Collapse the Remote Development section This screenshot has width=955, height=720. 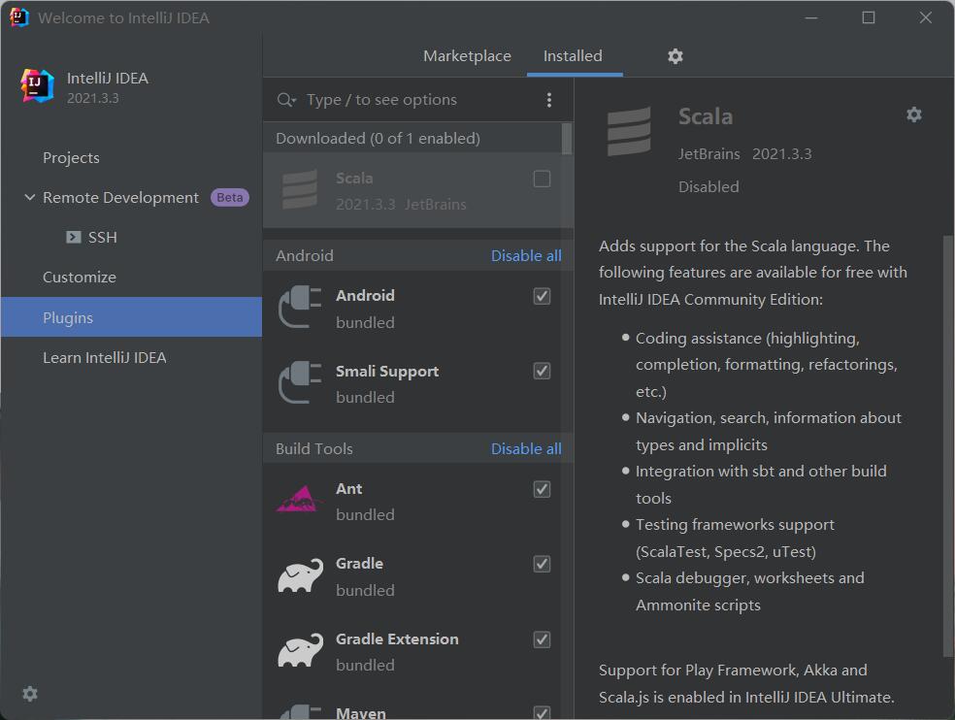point(29,197)
